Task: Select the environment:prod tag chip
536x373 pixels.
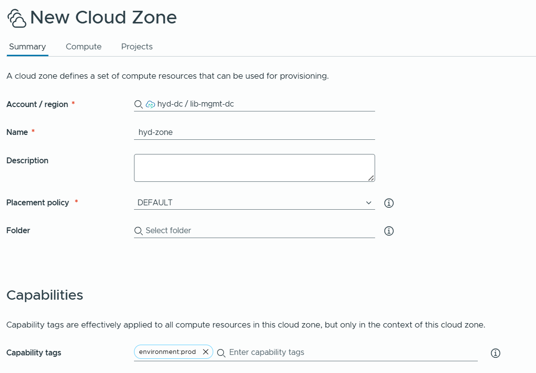Action: [167, 352]
